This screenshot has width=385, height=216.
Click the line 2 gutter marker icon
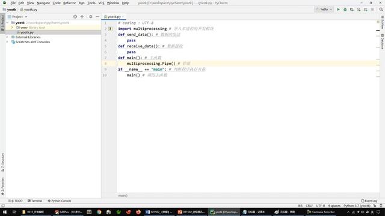pyautogui.click(x=110, y=29)
